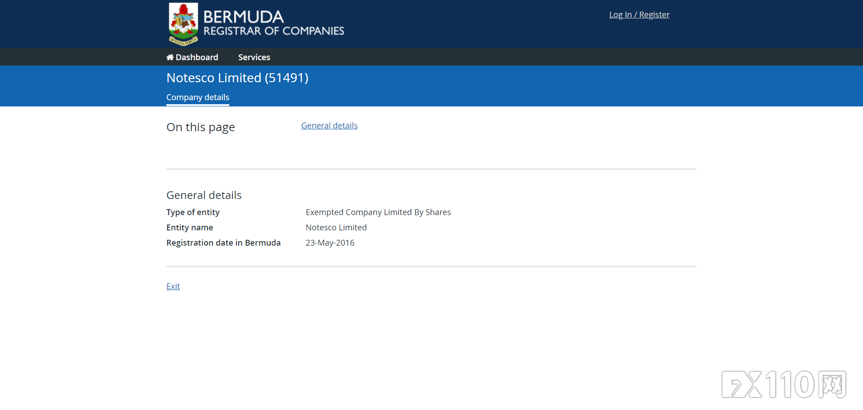Click the 23-May-2016 registration date value
Image resolution: width=863 pixels, height=410 pixels.
click(x=330, y=243)
